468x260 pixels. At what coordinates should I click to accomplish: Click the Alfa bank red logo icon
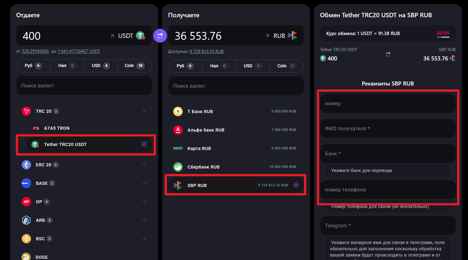coord(178,130)
